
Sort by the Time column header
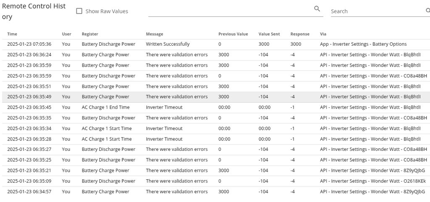coord(12,34)
